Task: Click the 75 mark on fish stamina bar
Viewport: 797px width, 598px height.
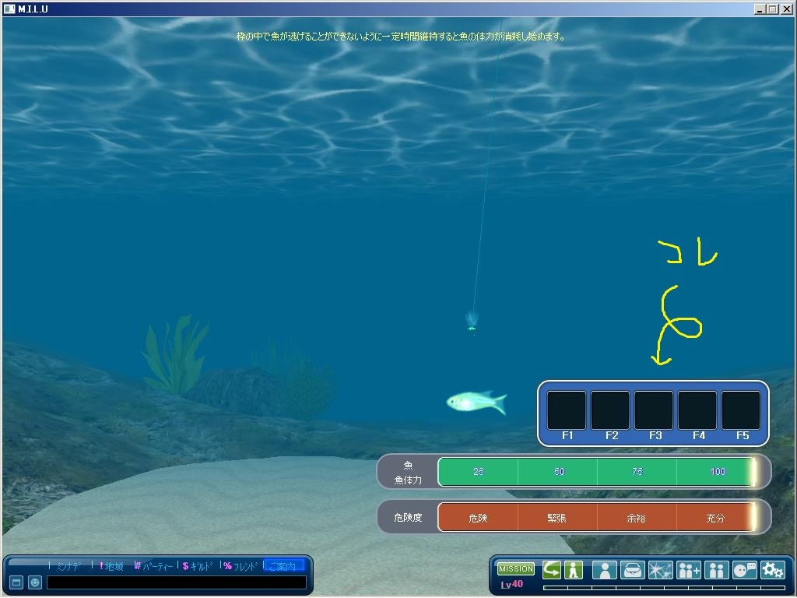Action: tap(637, 472)
